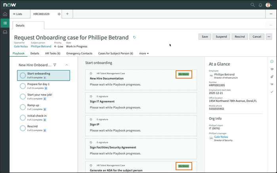The height and width of the screenshot is (173, 277).
Task: Open tab bar overflow menu
Action: [x=271, y=14]
